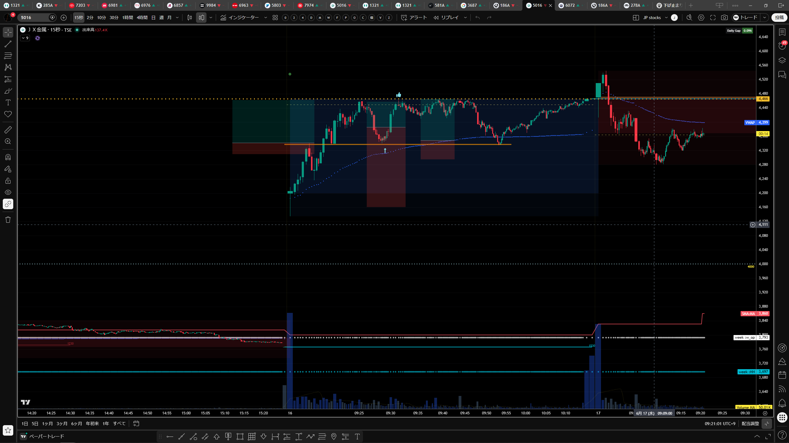The width and height of the screenshot is (789, 443).
Task: Open the go to date calendar icon
Action: pyautogui.click(x=136, y=424)
